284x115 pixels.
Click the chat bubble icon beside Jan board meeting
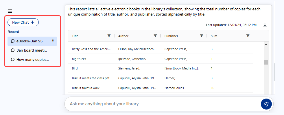12,50
